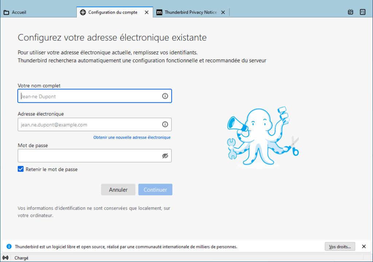This screenshot has height=262, width=373.
Task: Click the heading Configurez votre adresse électronique existante
Action: (112, 38)
